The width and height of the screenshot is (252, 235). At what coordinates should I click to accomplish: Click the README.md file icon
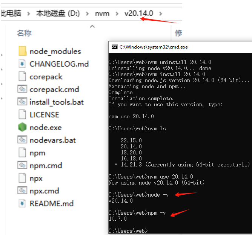pyautogui.click(x=22, y=203)
